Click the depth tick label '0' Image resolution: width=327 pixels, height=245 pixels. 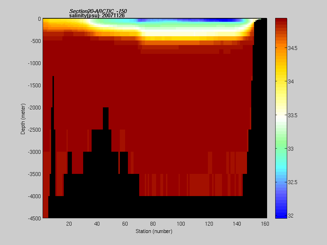[39, 19]
